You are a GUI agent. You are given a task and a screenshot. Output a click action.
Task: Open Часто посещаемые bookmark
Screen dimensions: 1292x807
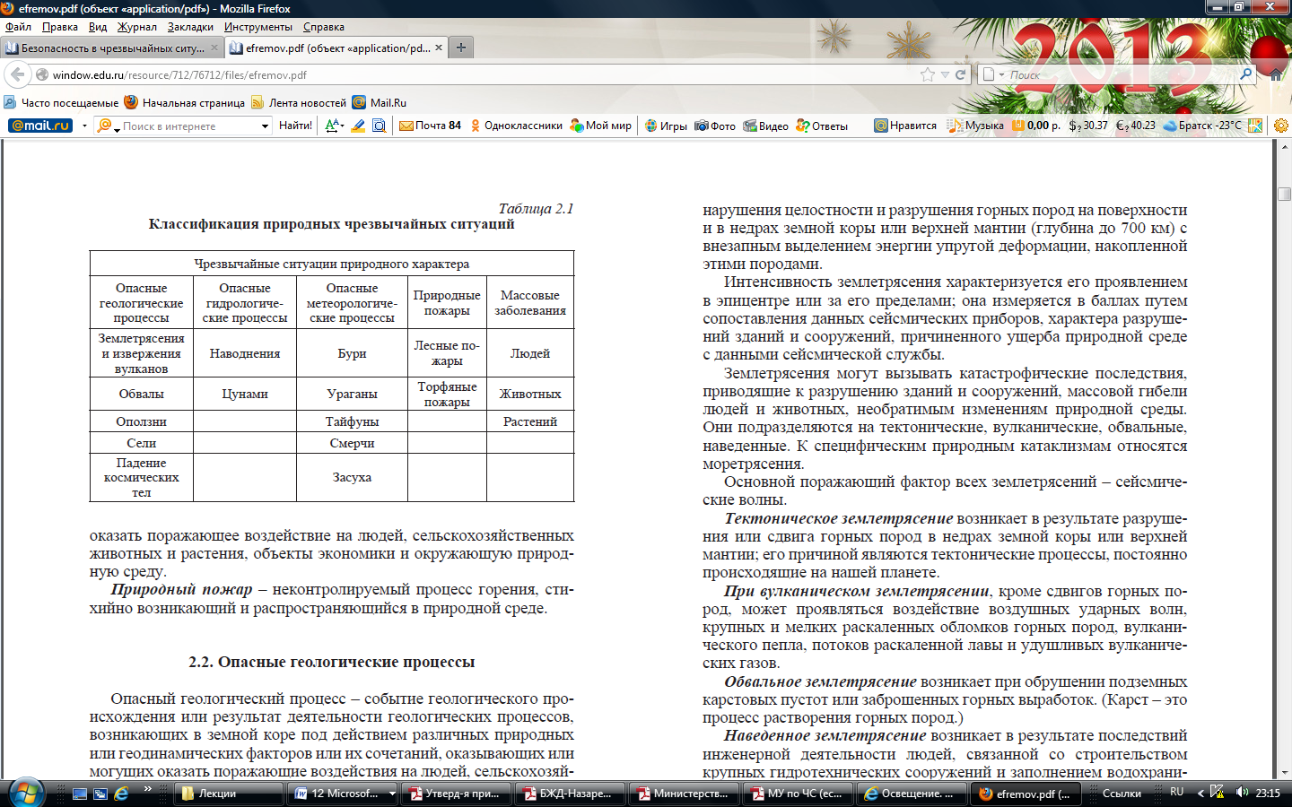[x=61, y=102]
